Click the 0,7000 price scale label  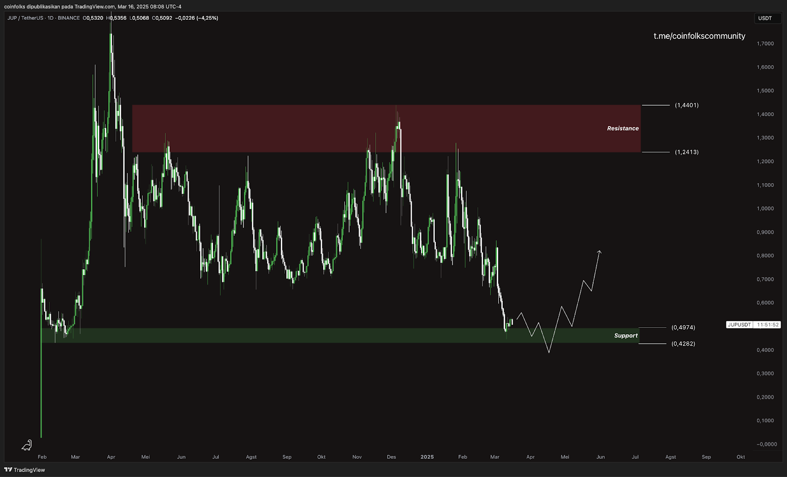(x=765, y=280)
